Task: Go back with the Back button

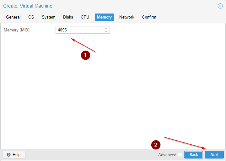Action: coord(194,155)
